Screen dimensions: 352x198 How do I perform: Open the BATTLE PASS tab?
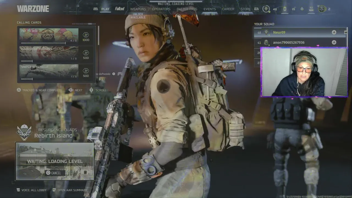(x=187, y=9)
